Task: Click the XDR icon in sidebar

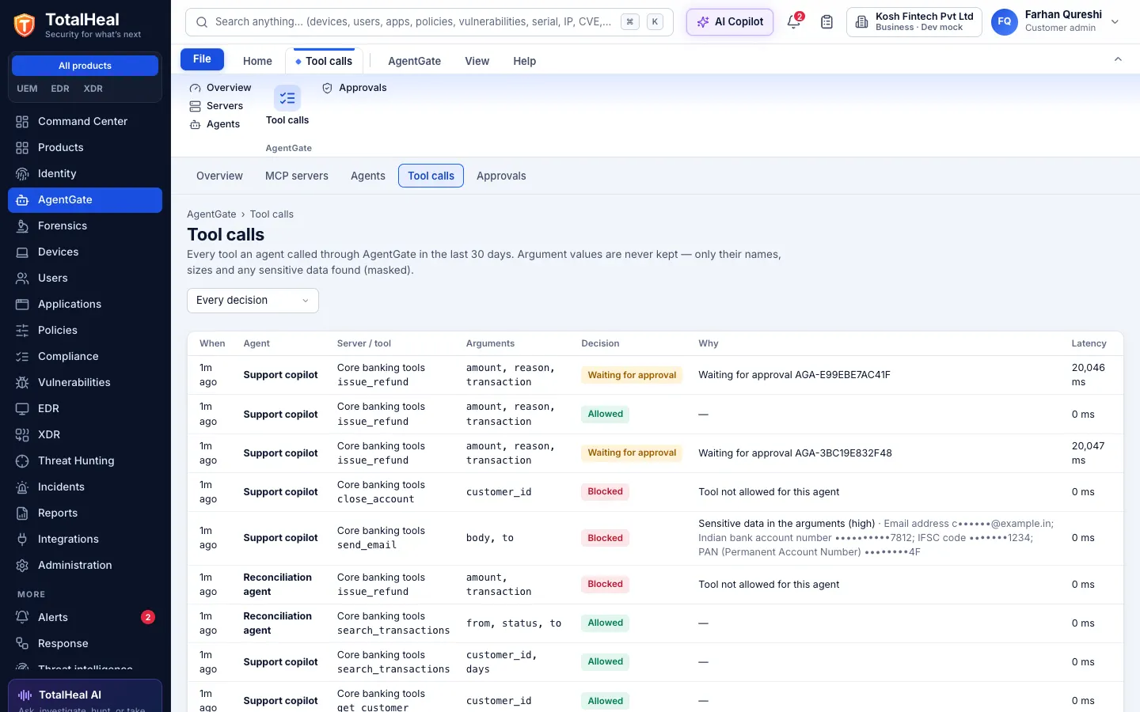Action: point(22,434)
